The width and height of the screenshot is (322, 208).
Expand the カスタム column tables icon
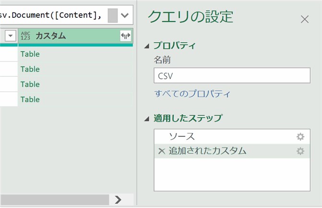point(125,36)
